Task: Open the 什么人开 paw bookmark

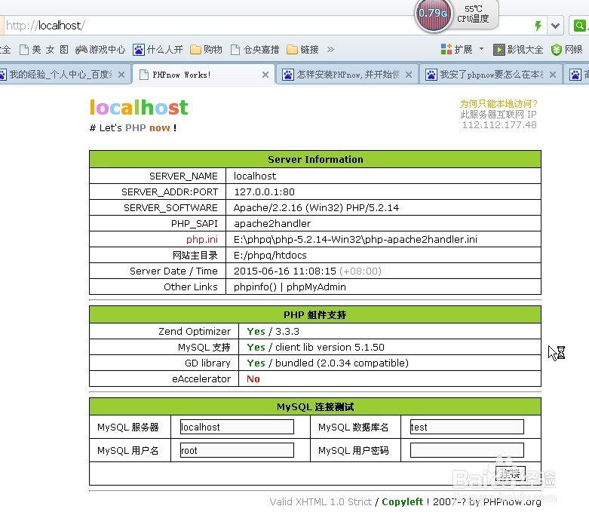Action: click(158, 50)
